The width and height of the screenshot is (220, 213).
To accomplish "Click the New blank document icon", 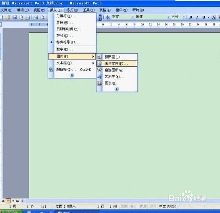I will tap(2, 17).
